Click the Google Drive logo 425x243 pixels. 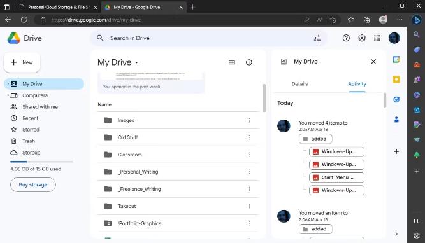tap(14, 38)
